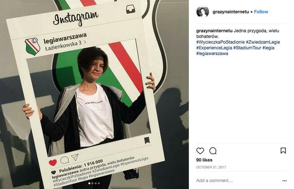Open #WycieczkaPoStadionie hashtag
294x189 pixels.
tap(220, 42)
